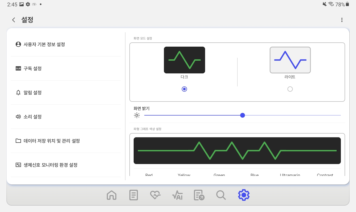Open 알림 설정 menu item

66,92
